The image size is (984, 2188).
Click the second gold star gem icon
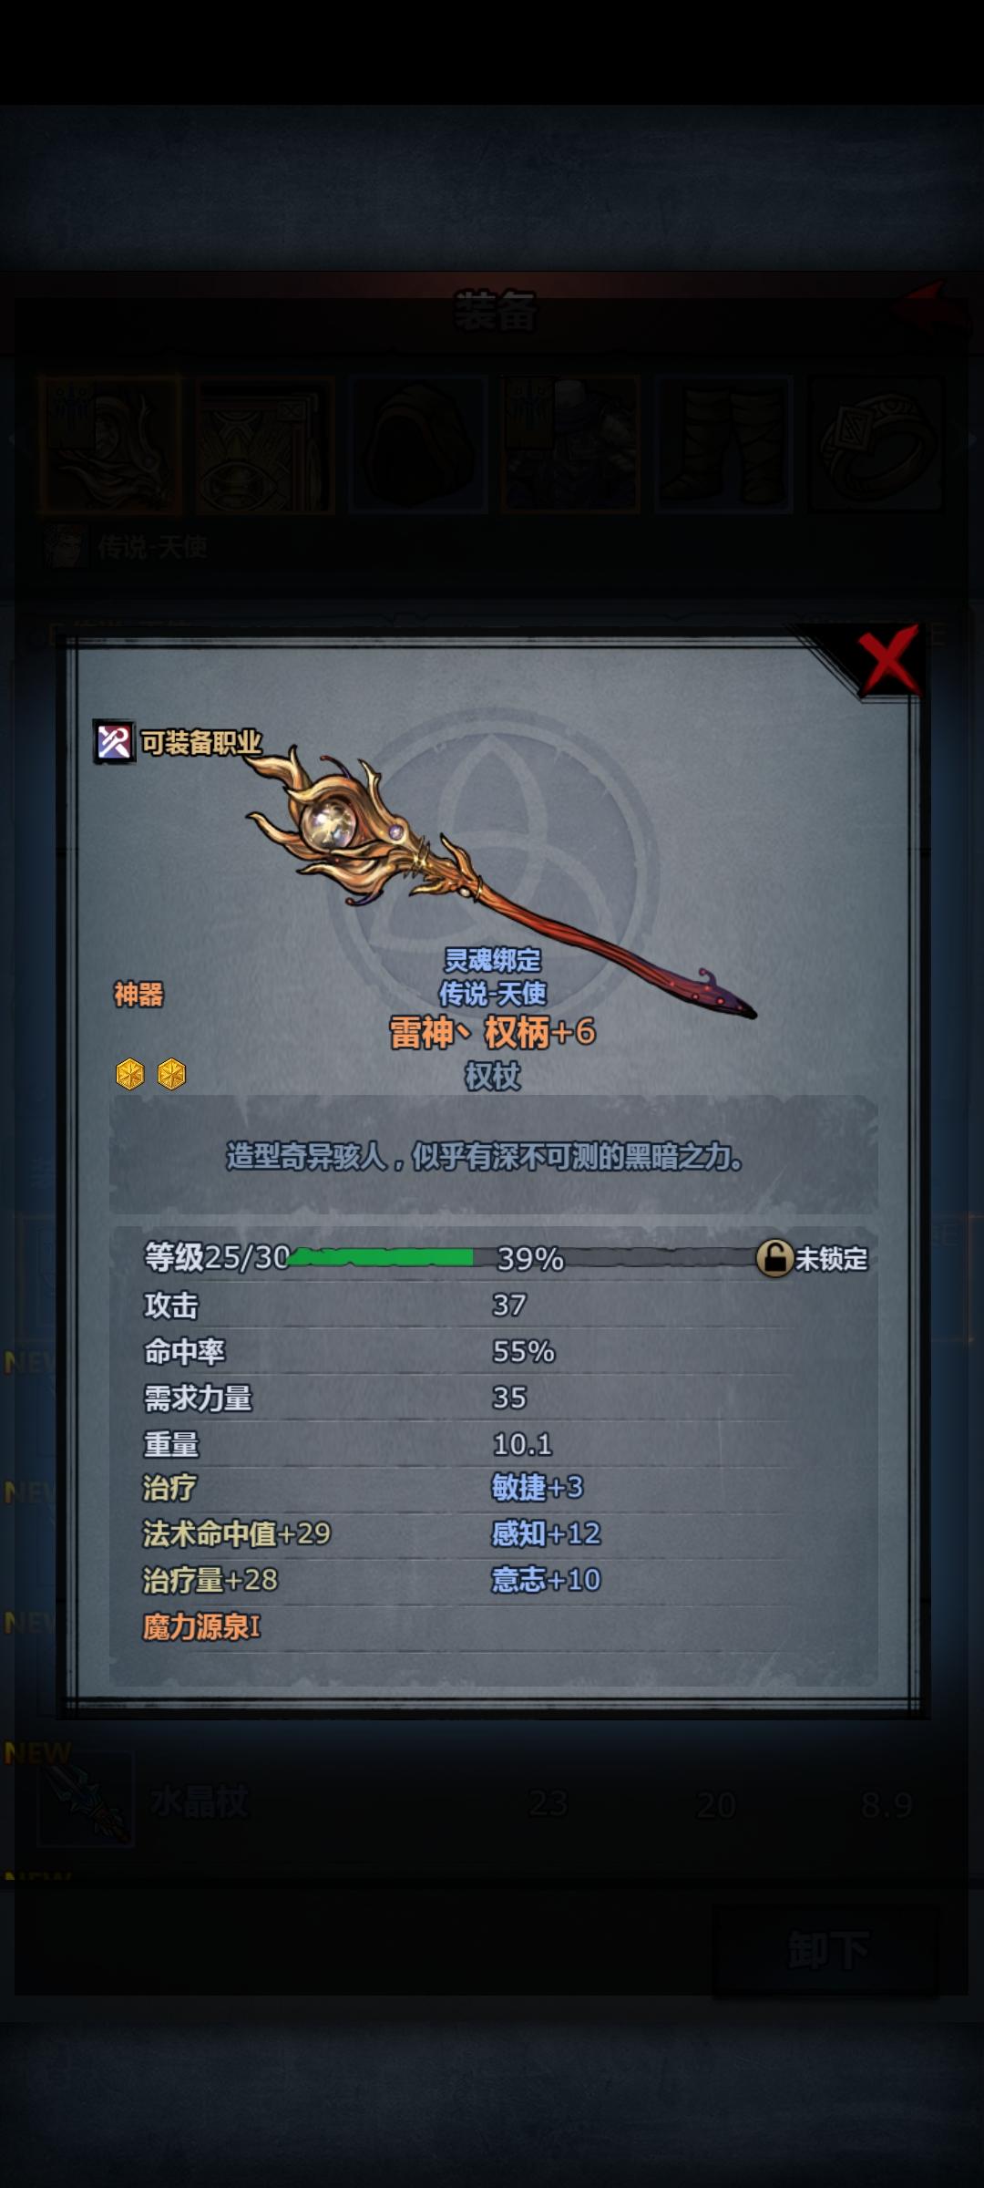pos(171,1074)
